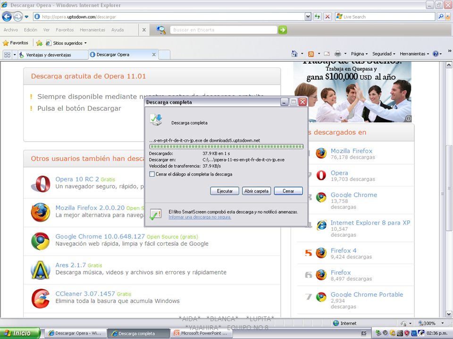Open the Live Search provider dropdown

[x=448, y=17]
